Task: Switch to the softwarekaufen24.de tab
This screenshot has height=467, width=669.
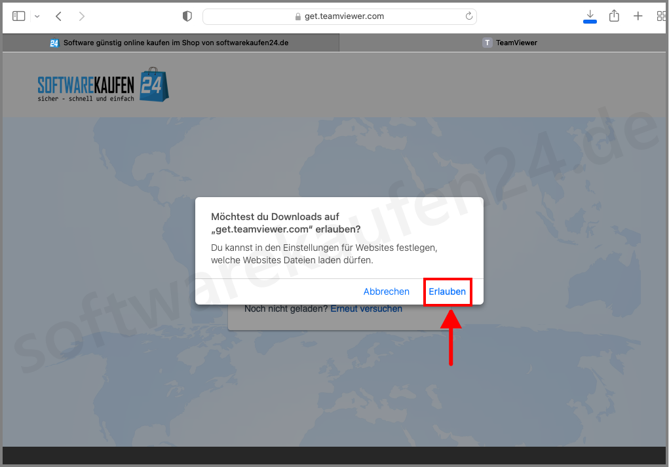Action: pyautogui.click(x=170, y=43)
